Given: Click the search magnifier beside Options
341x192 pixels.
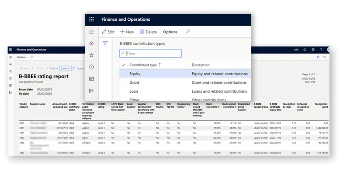Looking at the screenshot, I should point(187,32).
